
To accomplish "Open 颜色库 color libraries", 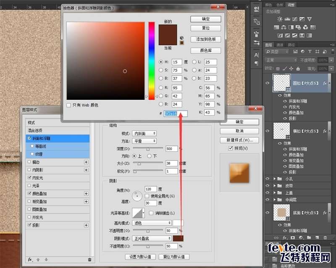I will coord(206,50).
